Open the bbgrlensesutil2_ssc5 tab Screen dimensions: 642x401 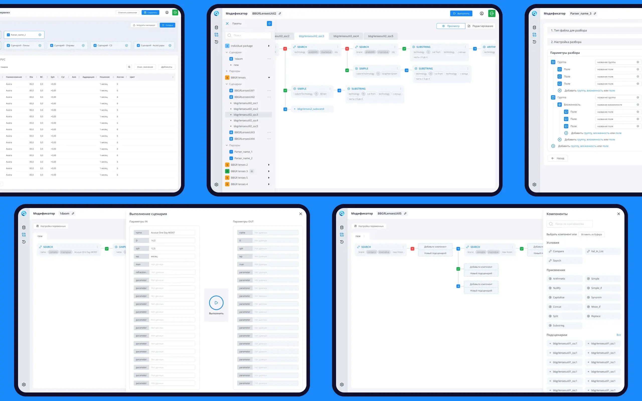(x=380, y=36)
